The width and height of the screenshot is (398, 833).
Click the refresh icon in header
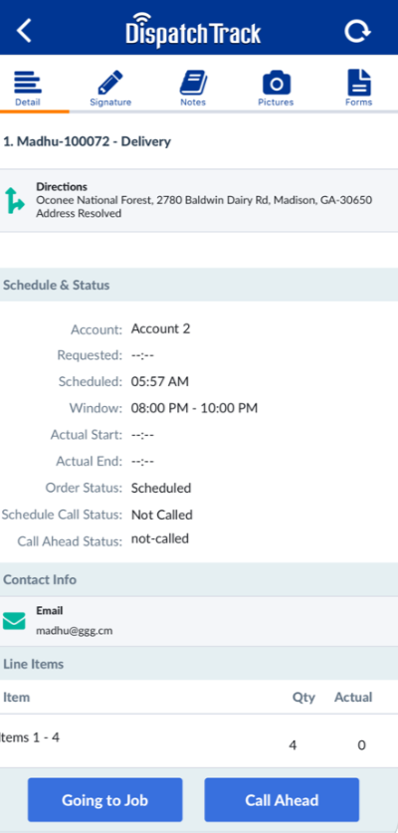(357, 31)
